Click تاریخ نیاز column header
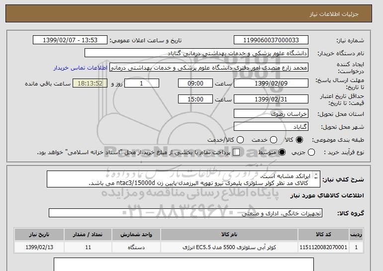Viewport: 383px width, 271px height. click(39, 234)
